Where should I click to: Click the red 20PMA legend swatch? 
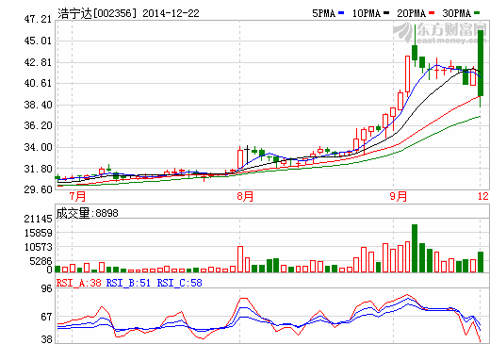click(x=432, y=13)
